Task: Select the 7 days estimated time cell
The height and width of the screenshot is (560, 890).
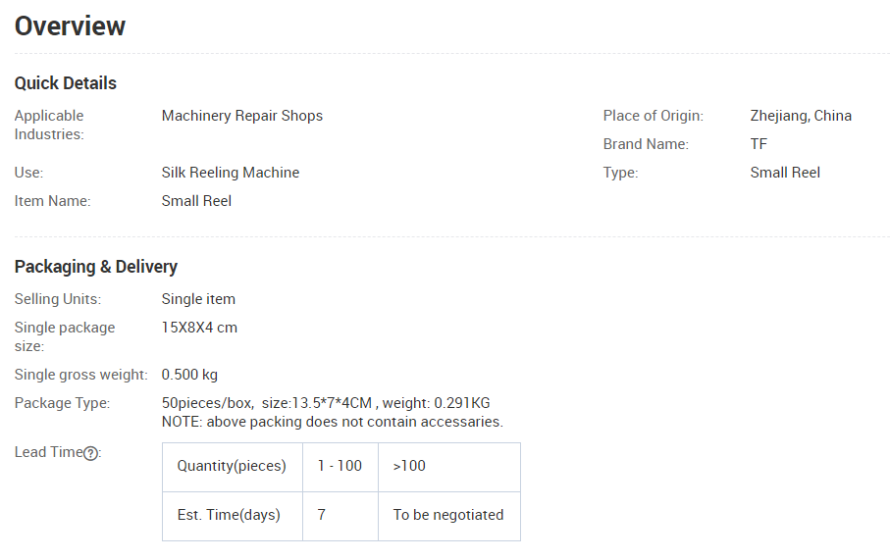Action: click(340, 516)
